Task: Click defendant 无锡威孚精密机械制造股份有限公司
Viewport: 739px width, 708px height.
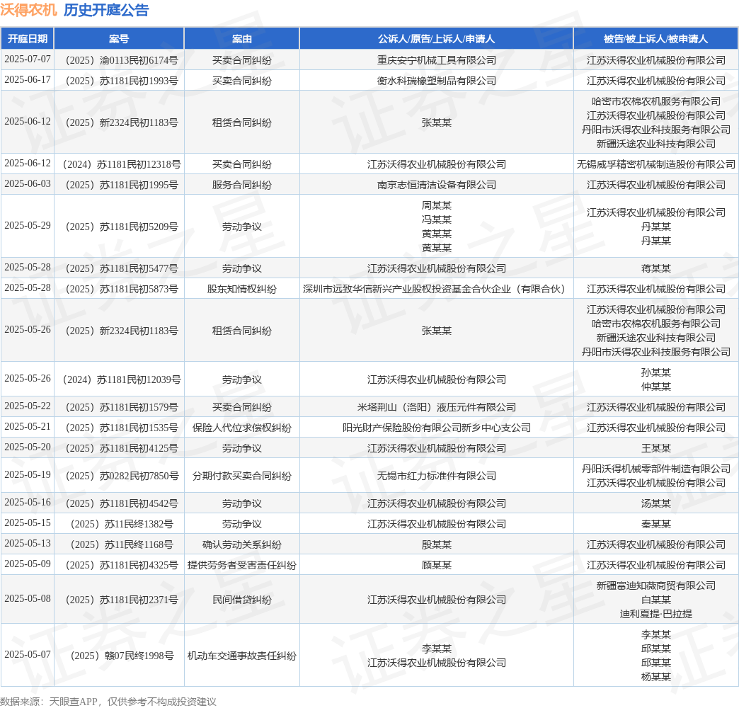Action: [655, 164]
